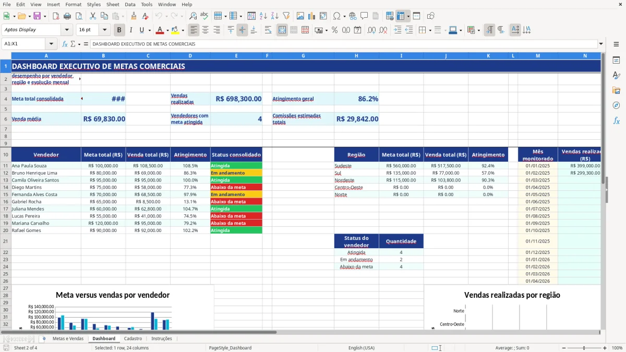Toggle Underline formatting
This screenshot has height=352, width=626.
(142, 30)
